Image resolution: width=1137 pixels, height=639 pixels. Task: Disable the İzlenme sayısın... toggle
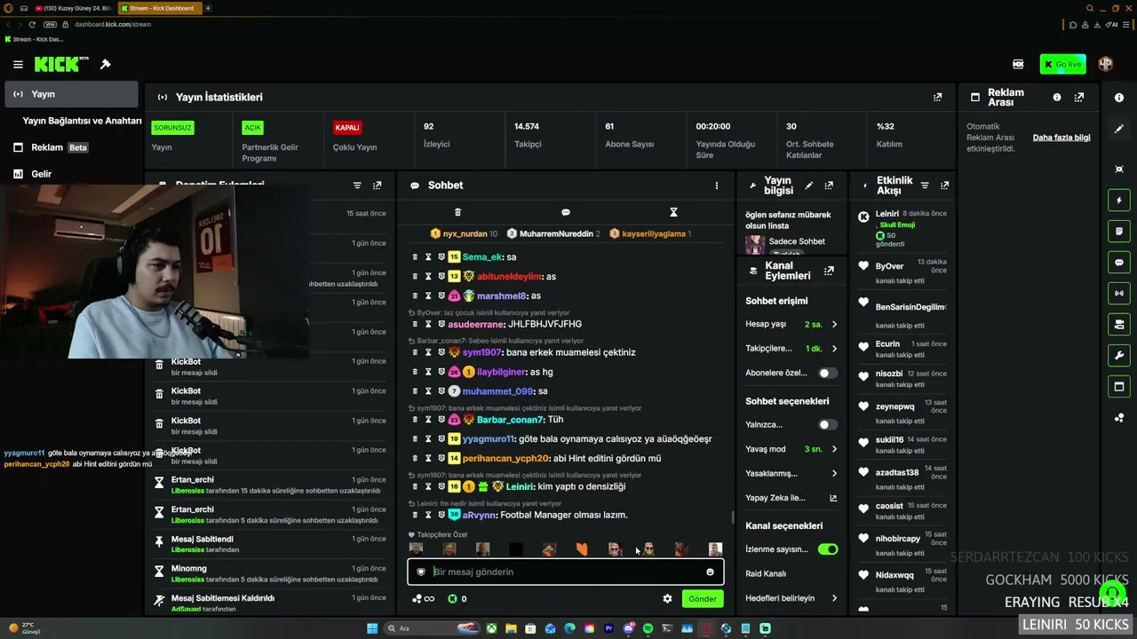tap(827, 549)
